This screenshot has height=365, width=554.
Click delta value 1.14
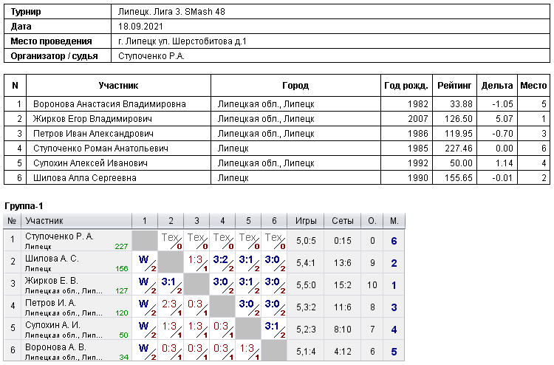tap(504, 163)
